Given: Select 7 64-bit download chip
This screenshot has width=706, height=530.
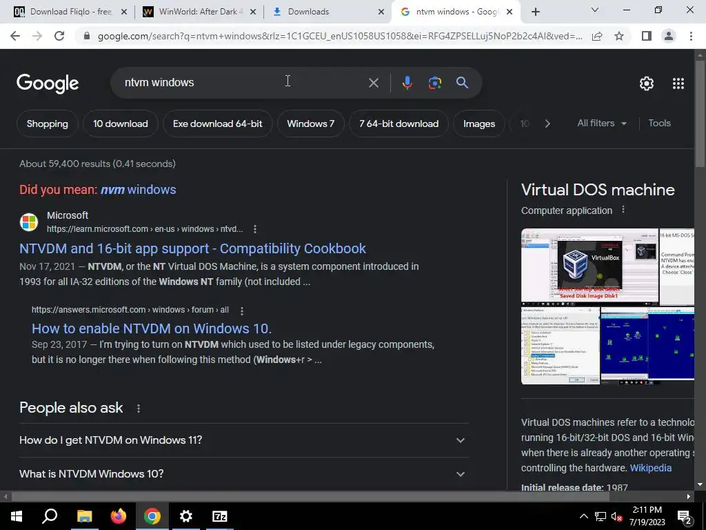Looking at the screenshot, I should pos(399,124).
